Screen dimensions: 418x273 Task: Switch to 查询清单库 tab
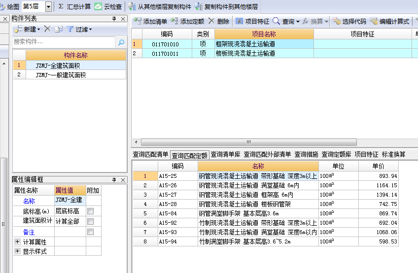click(x=226, y=154)
